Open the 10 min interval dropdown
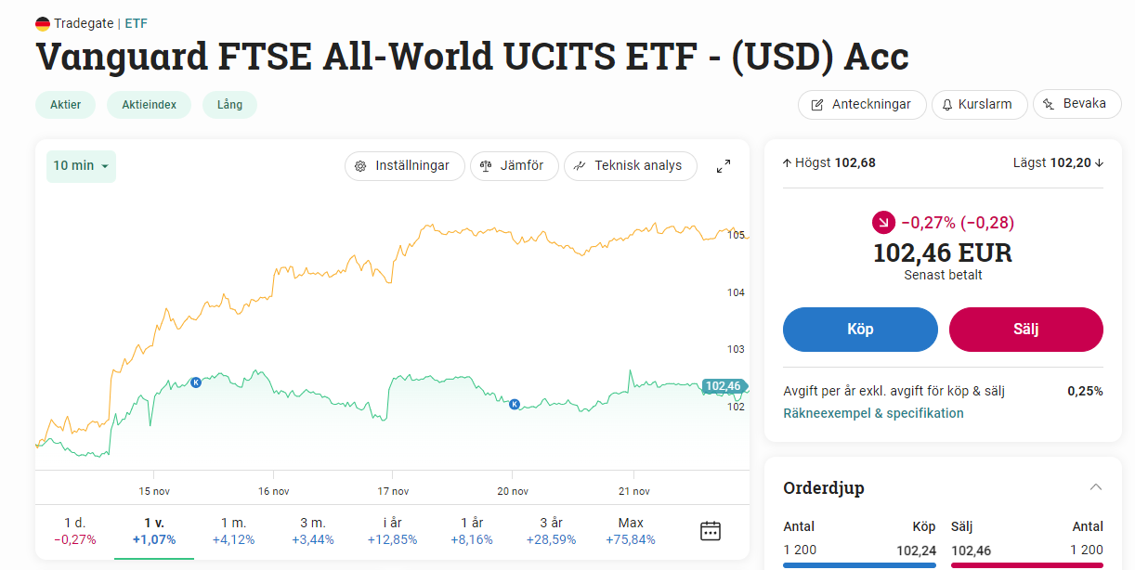The height and width of the screenshot is (570, 1135). pos(81,166)
